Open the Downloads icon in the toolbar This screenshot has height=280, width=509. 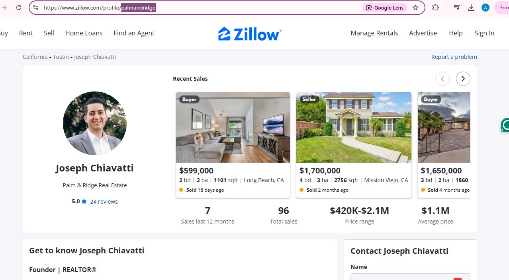[471, 8]
